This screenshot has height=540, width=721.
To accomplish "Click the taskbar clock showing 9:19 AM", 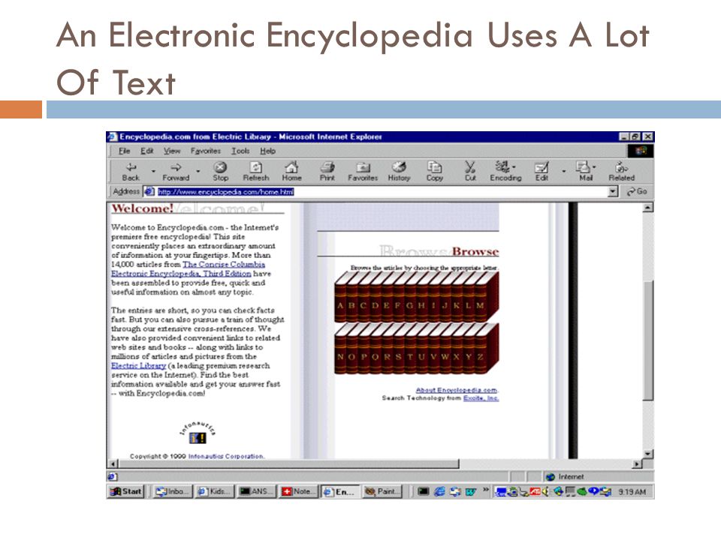I will tap(632, 492).
